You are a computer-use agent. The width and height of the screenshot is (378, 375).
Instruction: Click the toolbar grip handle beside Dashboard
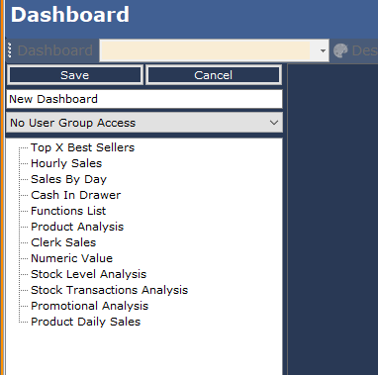tap(10, 50)
